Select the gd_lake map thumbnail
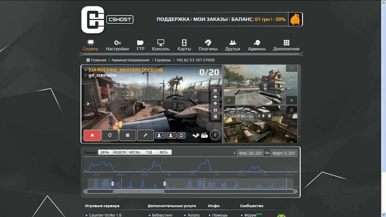Screen dimensions: 386x217 261,84
